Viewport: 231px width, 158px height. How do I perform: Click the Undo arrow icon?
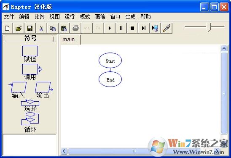(x=87, y=28)
